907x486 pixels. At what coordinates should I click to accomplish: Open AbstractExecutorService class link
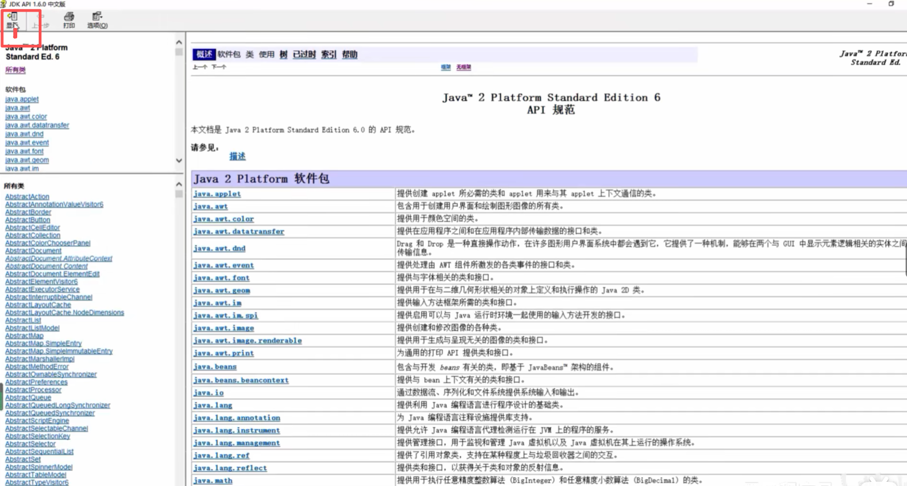[42, 289]
